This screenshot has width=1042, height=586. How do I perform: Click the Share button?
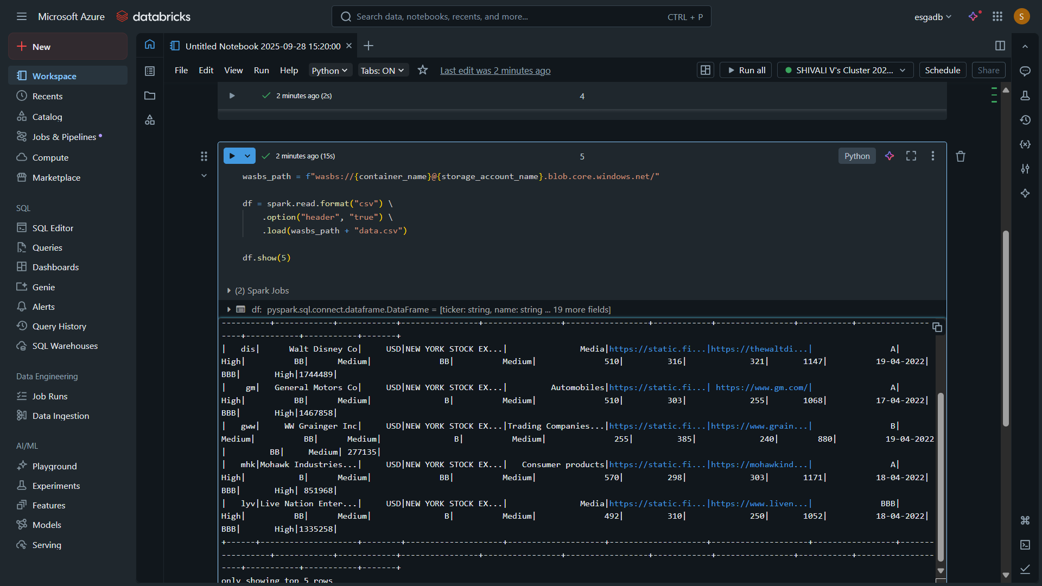[989, 70]
